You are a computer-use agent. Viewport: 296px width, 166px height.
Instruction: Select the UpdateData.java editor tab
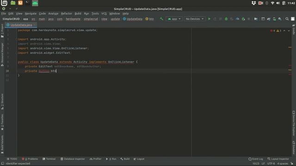coord(21,25)
